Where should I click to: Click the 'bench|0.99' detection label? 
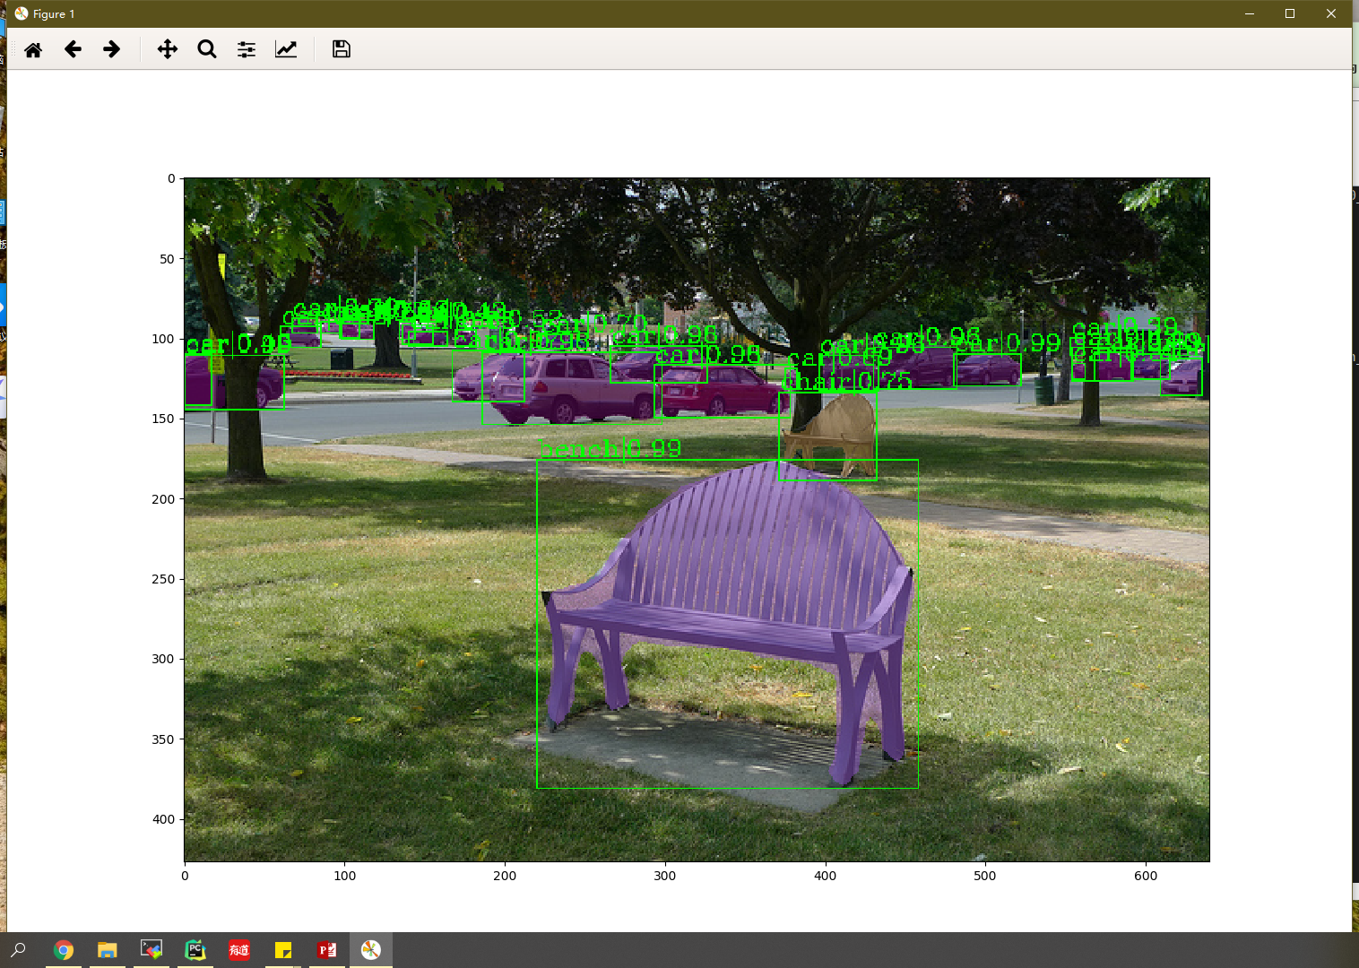tap(610, 448)
